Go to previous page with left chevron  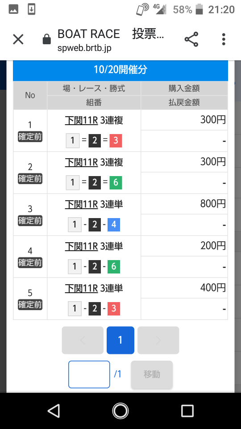pos(83,340)
